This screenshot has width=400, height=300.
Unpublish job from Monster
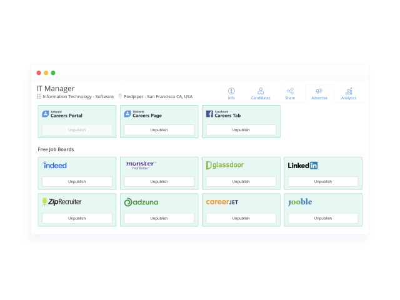[x=159, y=182]
